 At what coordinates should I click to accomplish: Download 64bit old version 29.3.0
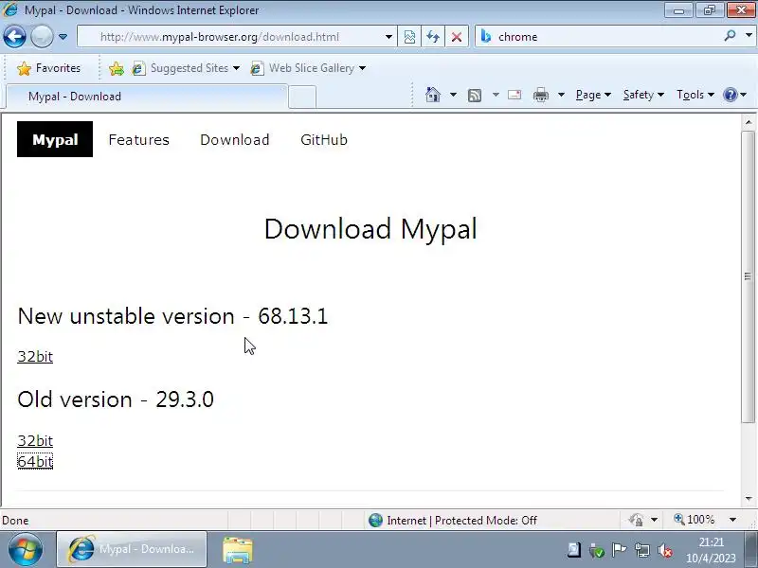35,461
